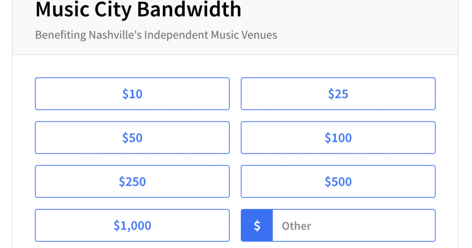This screenshot has width=472, height=248.
Task: Donate using the smallest preset amount button
Action: click(132, 94)
